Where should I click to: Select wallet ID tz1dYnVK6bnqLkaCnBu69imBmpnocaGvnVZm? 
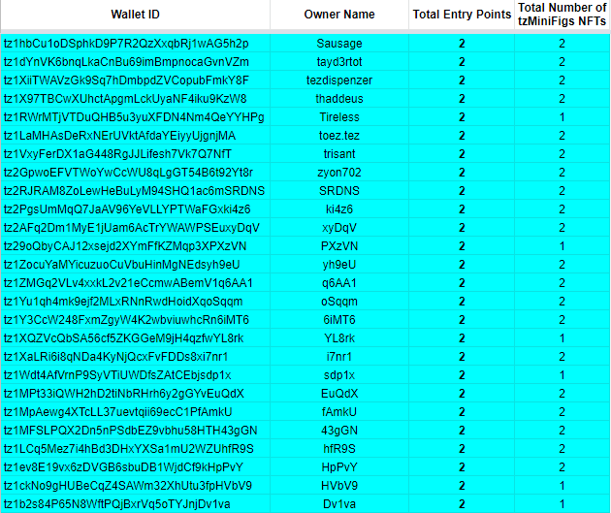135,61
